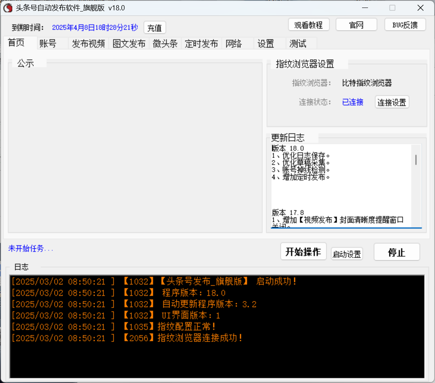435x383 pixels.
Task: Click the log line UI界面版本：1
Action: click(x=116, y=316)
